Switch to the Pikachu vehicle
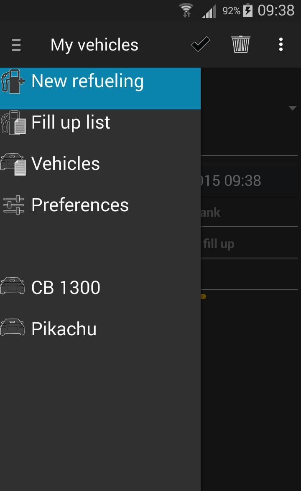The height and width of the screenshot is (491, 301). [64, 328]
